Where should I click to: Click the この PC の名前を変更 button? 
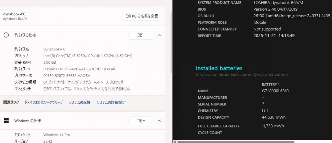142,16
